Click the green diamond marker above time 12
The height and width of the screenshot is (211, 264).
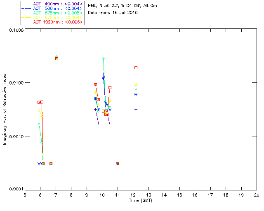coord(136,89)
